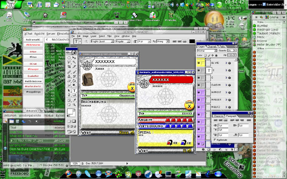Image resolution: width=287 pixels, height=179 pixels.
Task: Pick the Elliptical Marquee tool in the toolbox
Action: tap(69, 58)
